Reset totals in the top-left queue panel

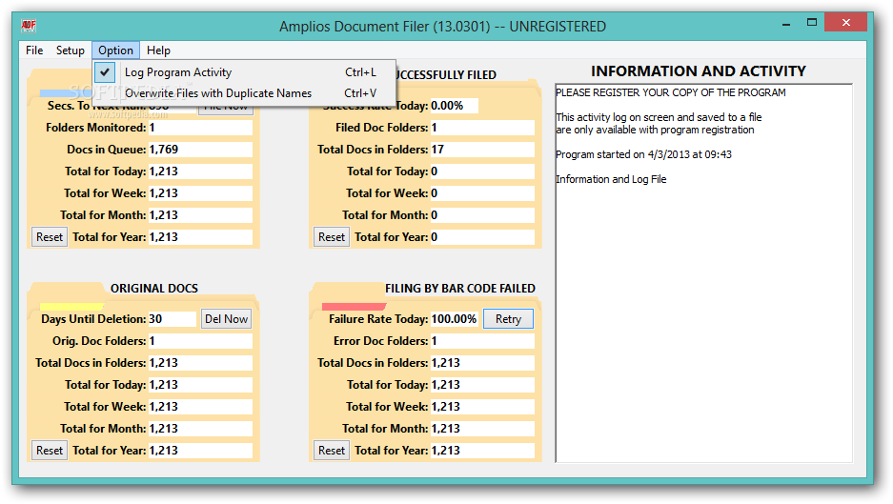coord(50,237)
